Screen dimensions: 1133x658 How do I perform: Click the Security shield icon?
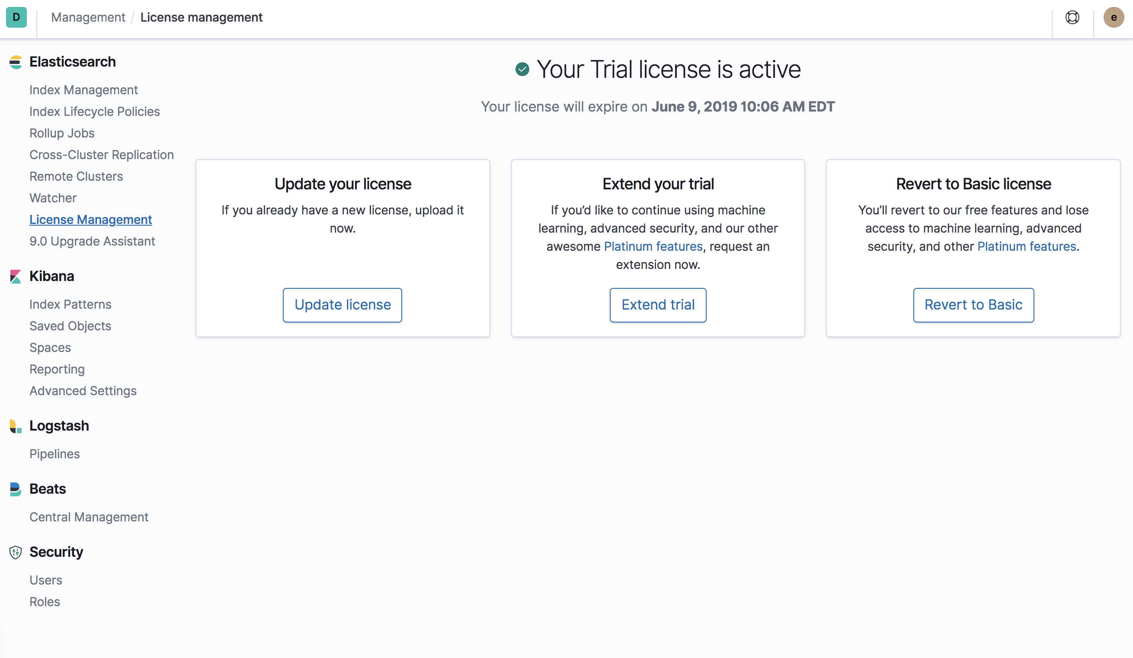click(x=15, y=552)
